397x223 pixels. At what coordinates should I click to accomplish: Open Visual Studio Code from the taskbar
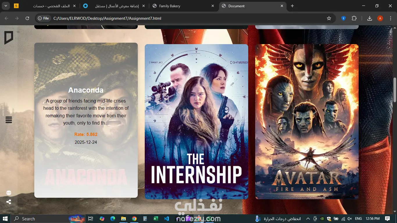[x=167, y=219]
